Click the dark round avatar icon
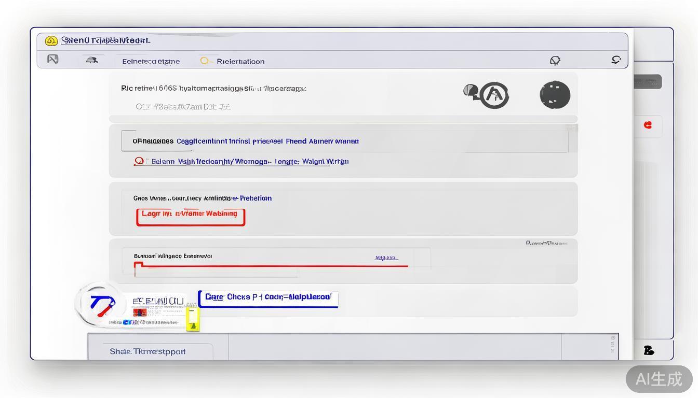The width and height of the screenshot is (698, 398). [555, 95]
